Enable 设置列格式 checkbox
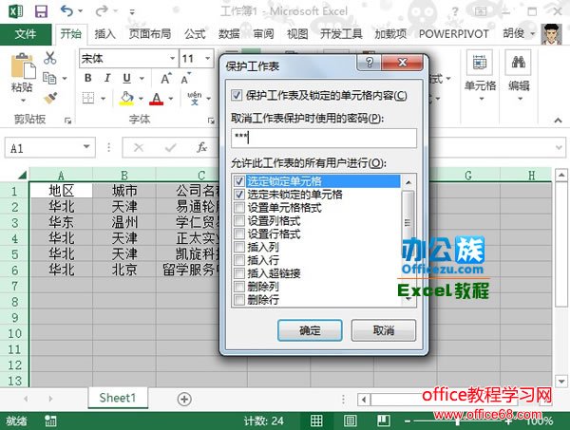 239,221
